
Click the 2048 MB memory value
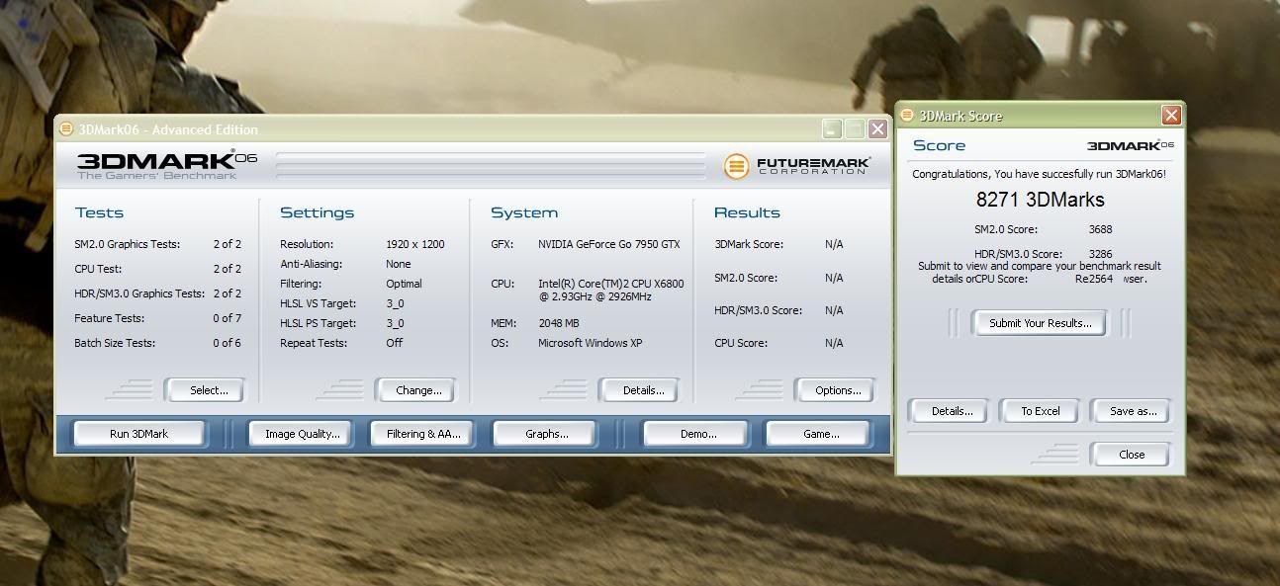(559, 323)
